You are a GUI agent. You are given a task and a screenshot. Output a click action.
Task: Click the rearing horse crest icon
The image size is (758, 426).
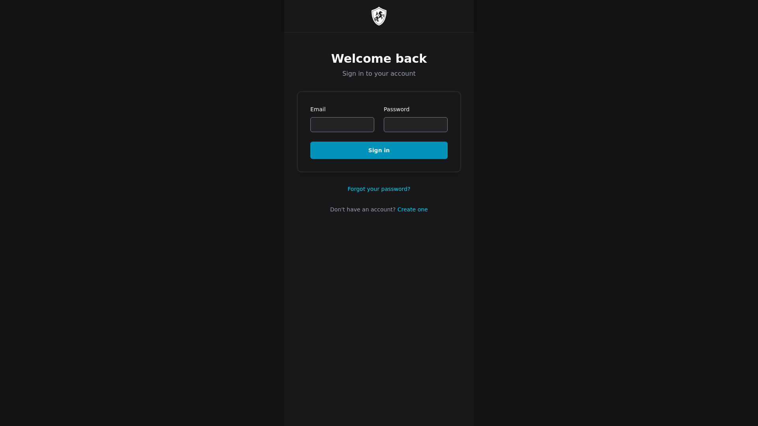click(x=379, y=16)
